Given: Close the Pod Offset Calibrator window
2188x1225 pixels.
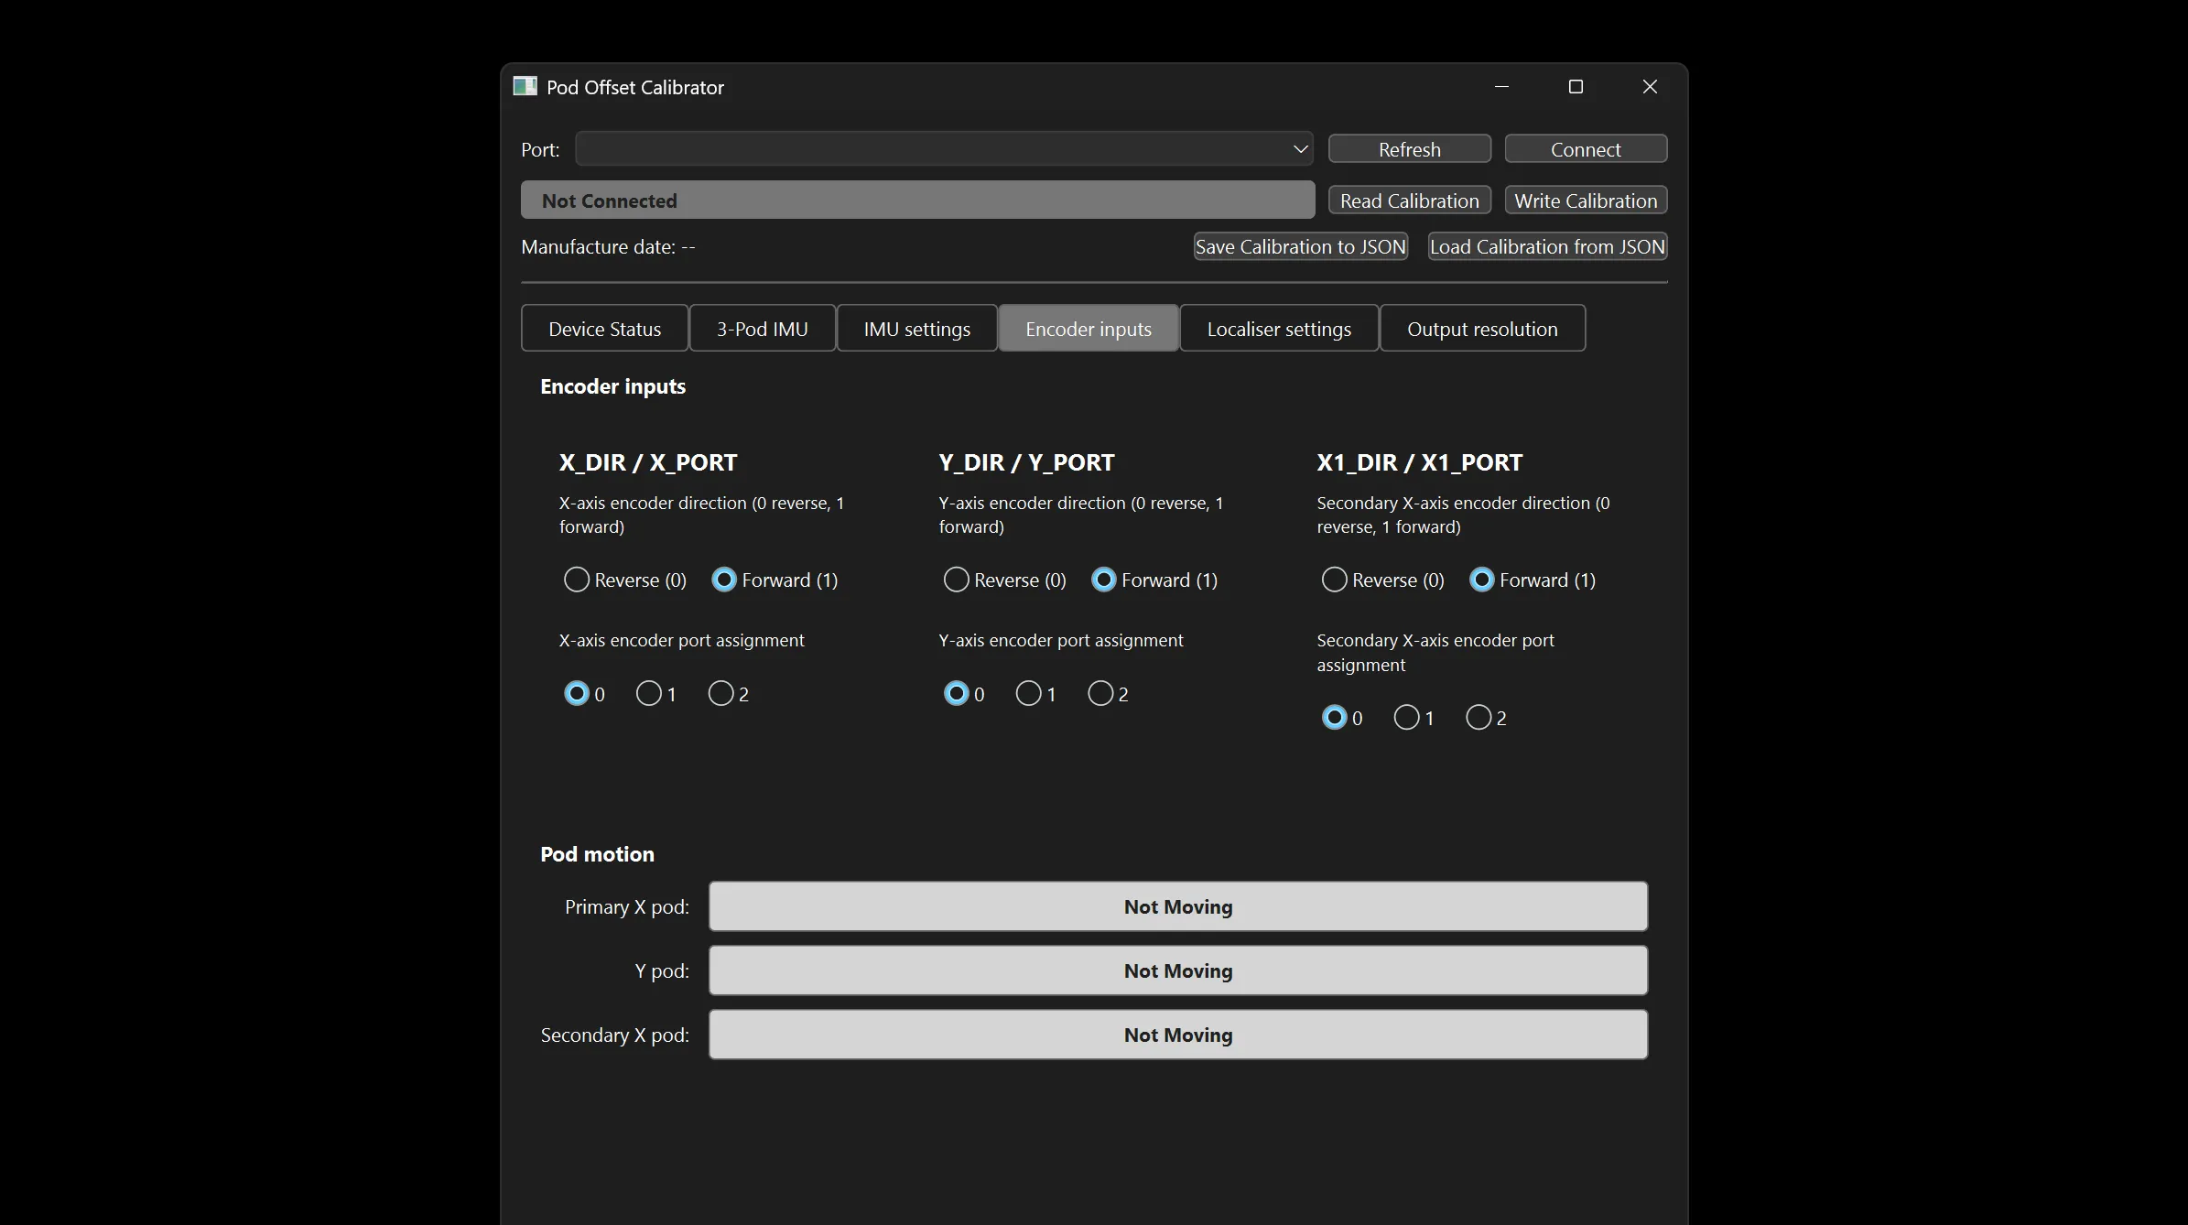Looking at the screenshot, I should click(x=1650, y=87).
